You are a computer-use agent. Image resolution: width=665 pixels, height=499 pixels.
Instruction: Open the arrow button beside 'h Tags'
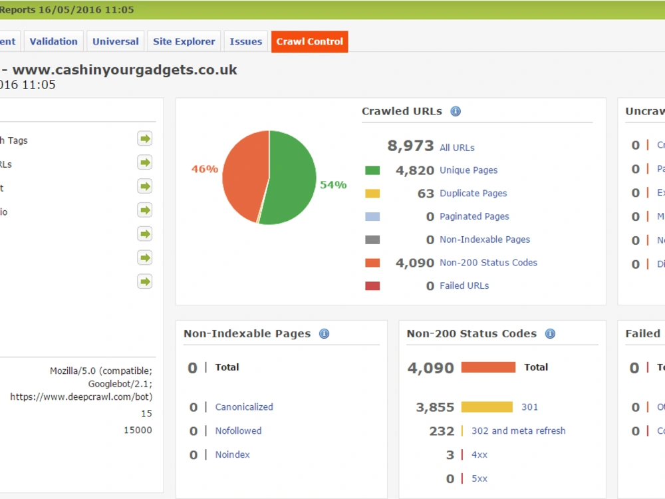(x=144, y=139)
